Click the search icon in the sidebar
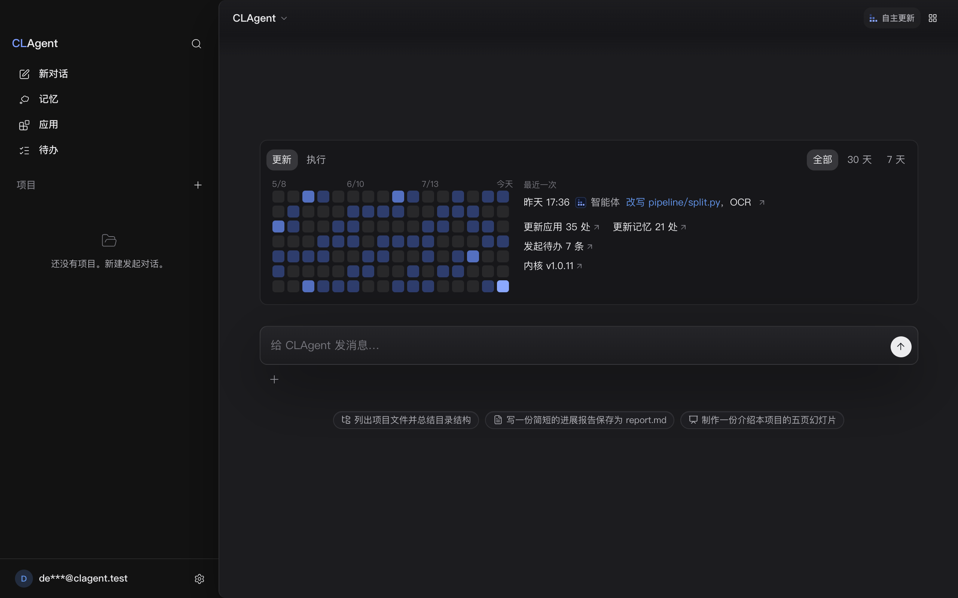Viewport: 958px width, 598px height. click(196, 43)
